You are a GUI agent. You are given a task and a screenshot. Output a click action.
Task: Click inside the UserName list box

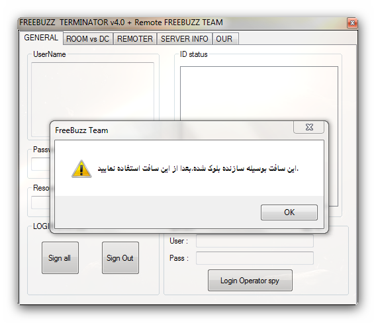[93, 92]
